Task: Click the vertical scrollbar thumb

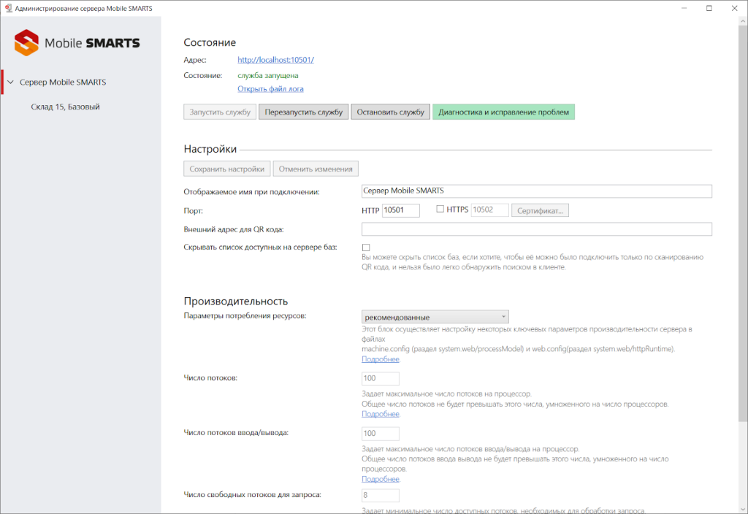Action: [x=743, y=223]
